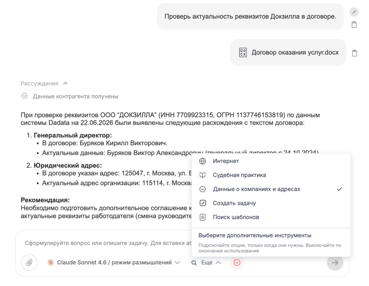Select Данные контрагента получены step text
The width and height of the screenshot is (369, 286).
tap(76, 96)
